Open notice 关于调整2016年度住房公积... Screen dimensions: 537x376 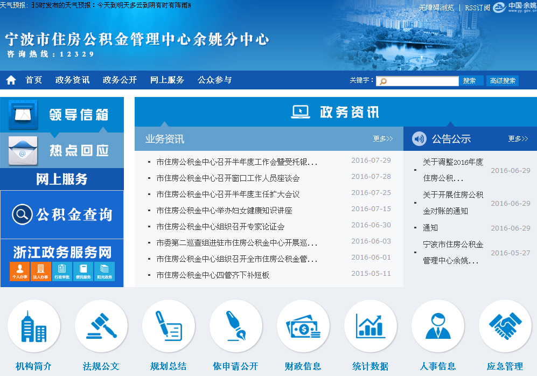pyautogui.click(x=453, y=170)
